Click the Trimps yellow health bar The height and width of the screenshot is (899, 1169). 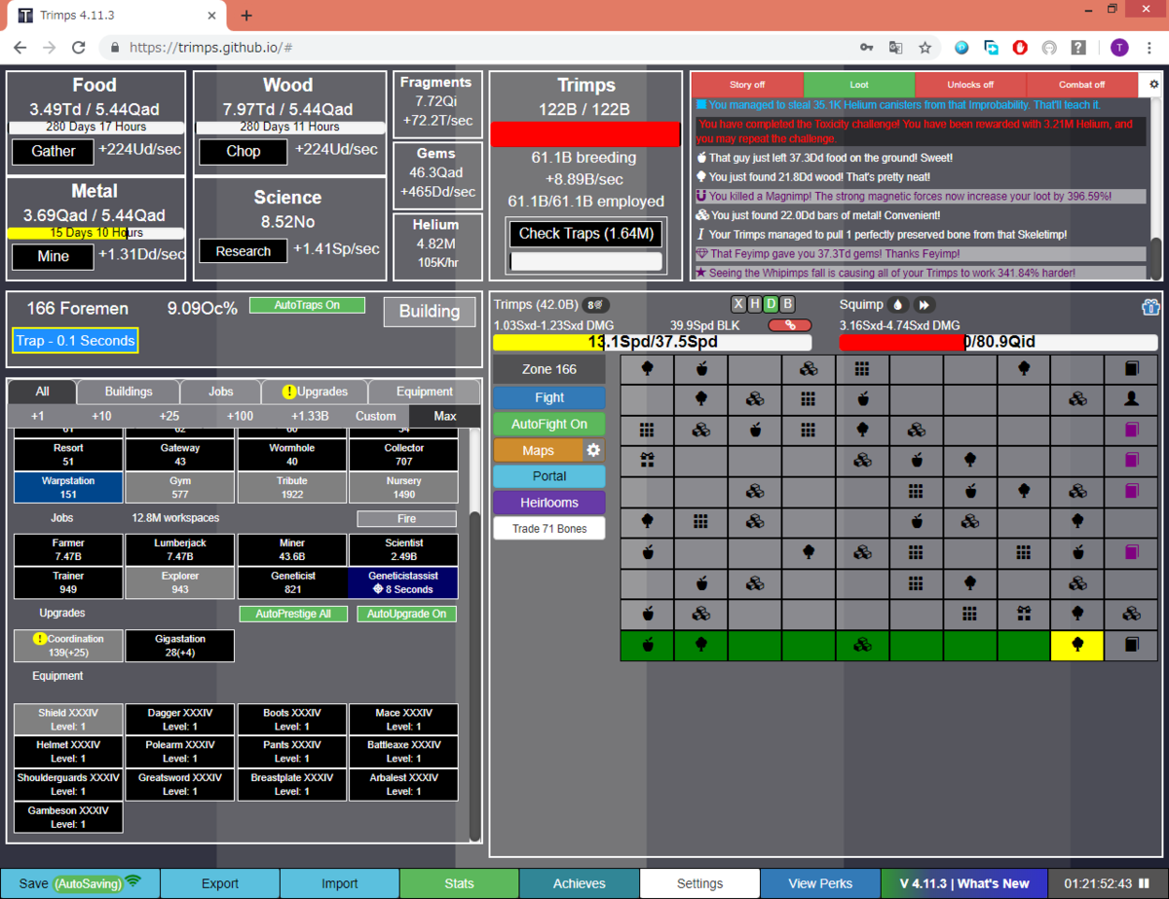652,342
